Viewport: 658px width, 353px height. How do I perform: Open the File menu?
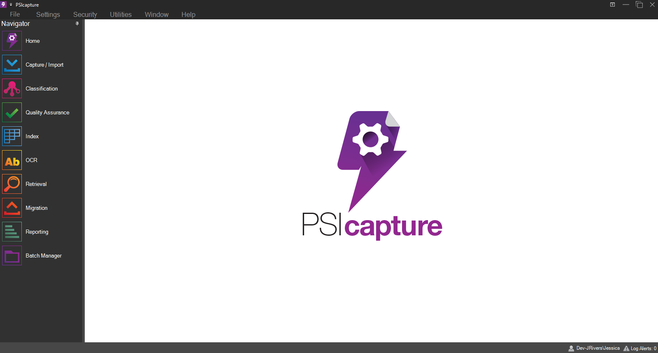(15, 14)
